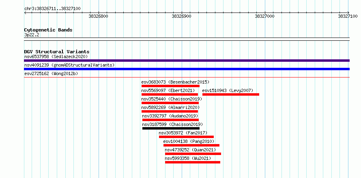Click the 3p22.2 cytogenetic band label
361x178 pixels.
tap(32, 35)
